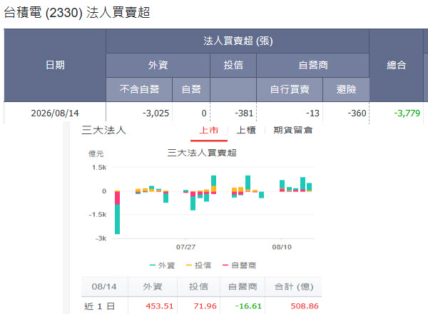Select the value -3,025

pos(156,113)
